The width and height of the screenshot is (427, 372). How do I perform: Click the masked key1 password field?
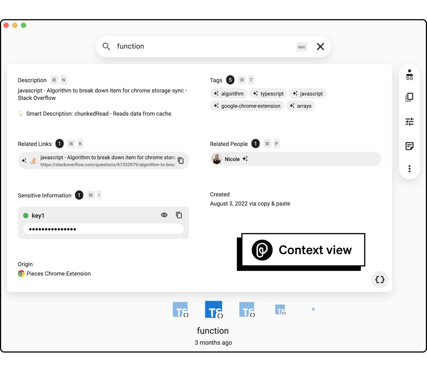103,229
